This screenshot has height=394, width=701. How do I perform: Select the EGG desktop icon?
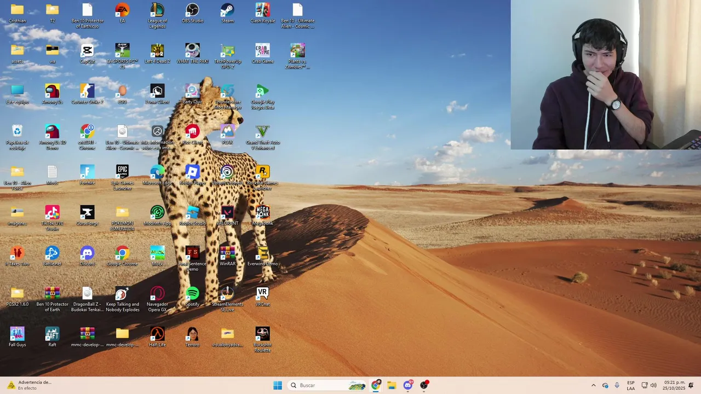(122, 94)
